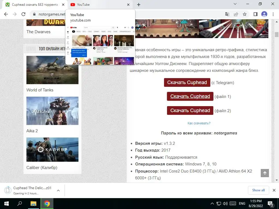Open Chrome three-dot menu
Screen dimensions: 279x209
(273, 14)
